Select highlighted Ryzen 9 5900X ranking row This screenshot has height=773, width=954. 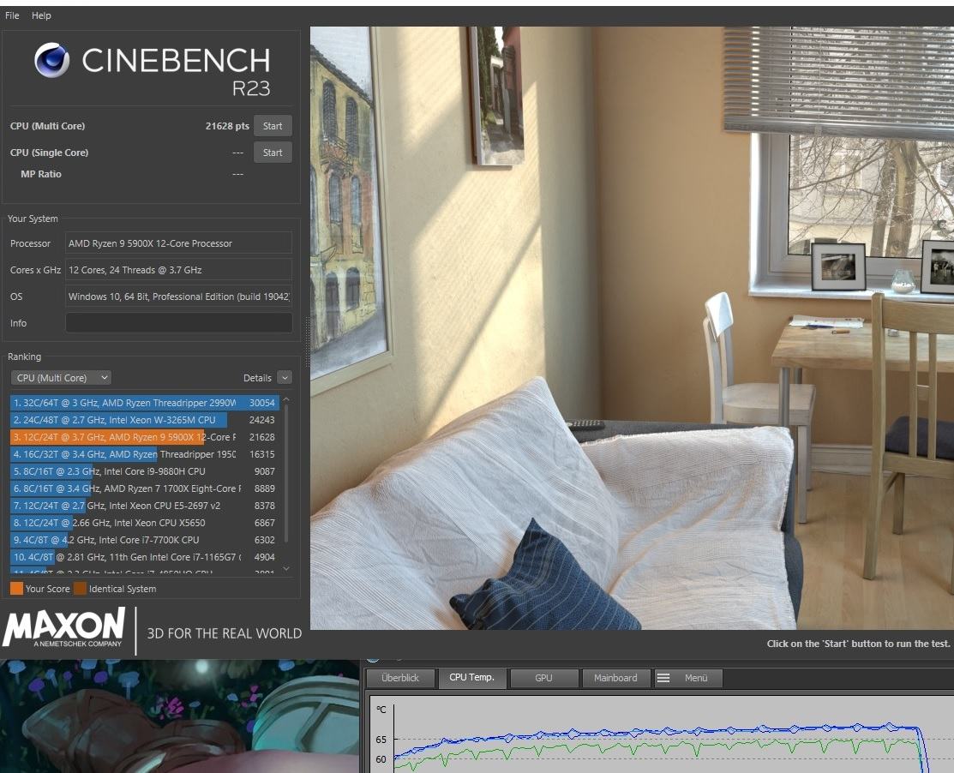pyautogui.click(x=144, y=437)
